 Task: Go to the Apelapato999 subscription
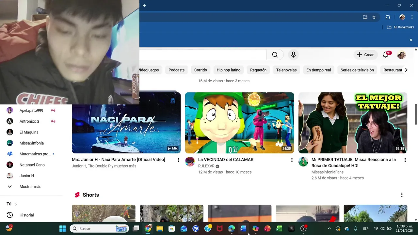(31, 110)
